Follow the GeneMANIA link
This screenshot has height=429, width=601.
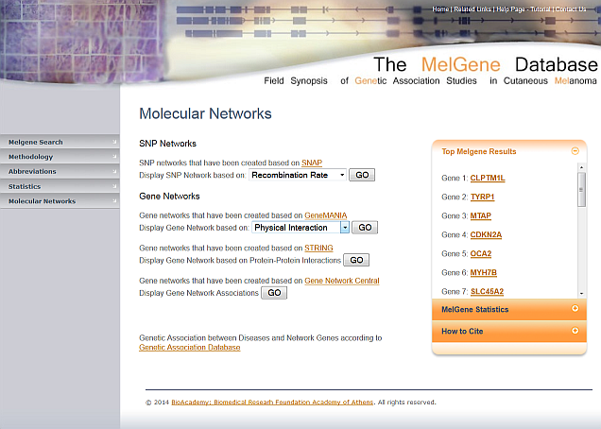[x=325, y=215]
